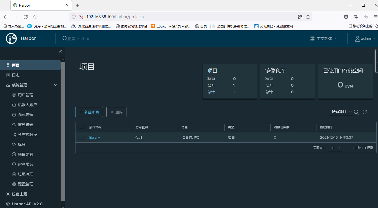The width and height of the screenshot is (378, 208).
Task: Open the page size dropdown showing 15
Action: coord(336,148)
